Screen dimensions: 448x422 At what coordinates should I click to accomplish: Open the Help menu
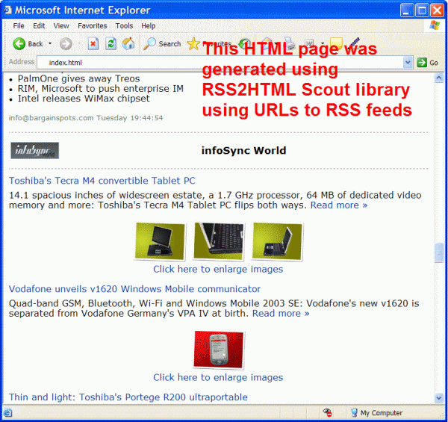point(149,25)
